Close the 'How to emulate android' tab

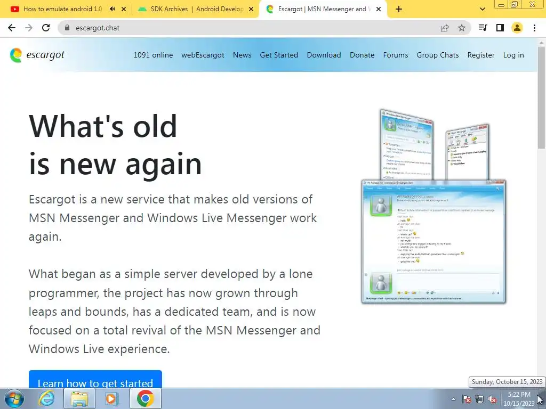point(124,9)
